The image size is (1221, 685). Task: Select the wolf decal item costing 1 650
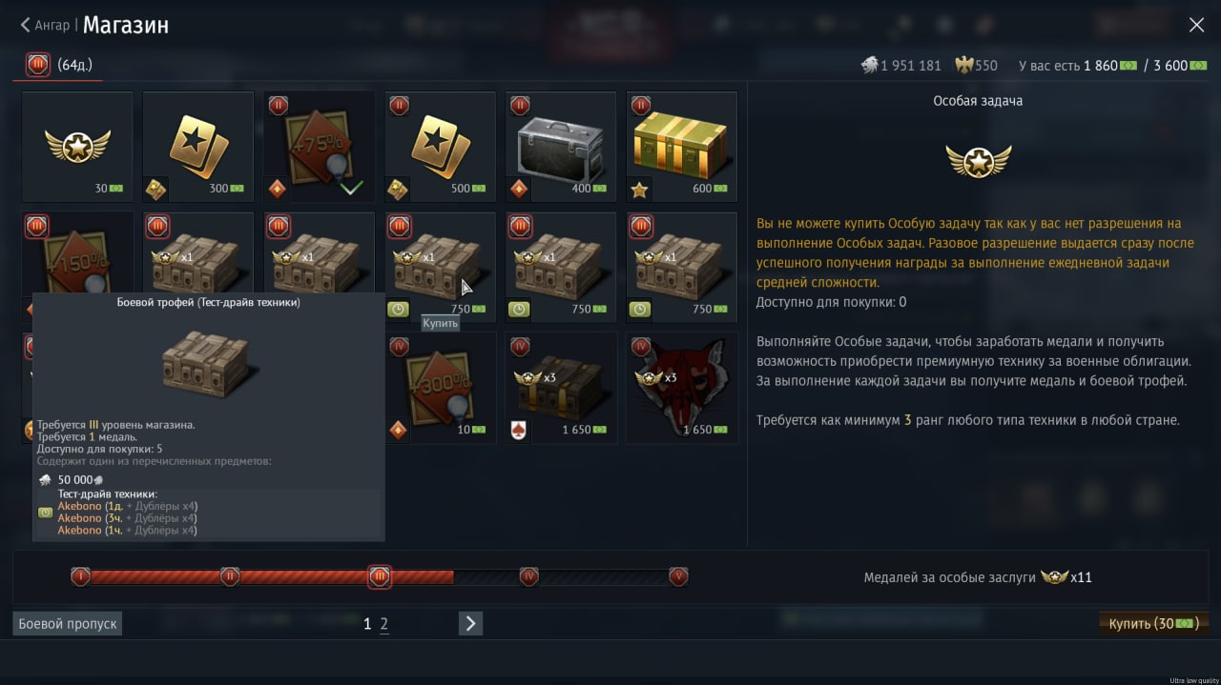point(682,388)
